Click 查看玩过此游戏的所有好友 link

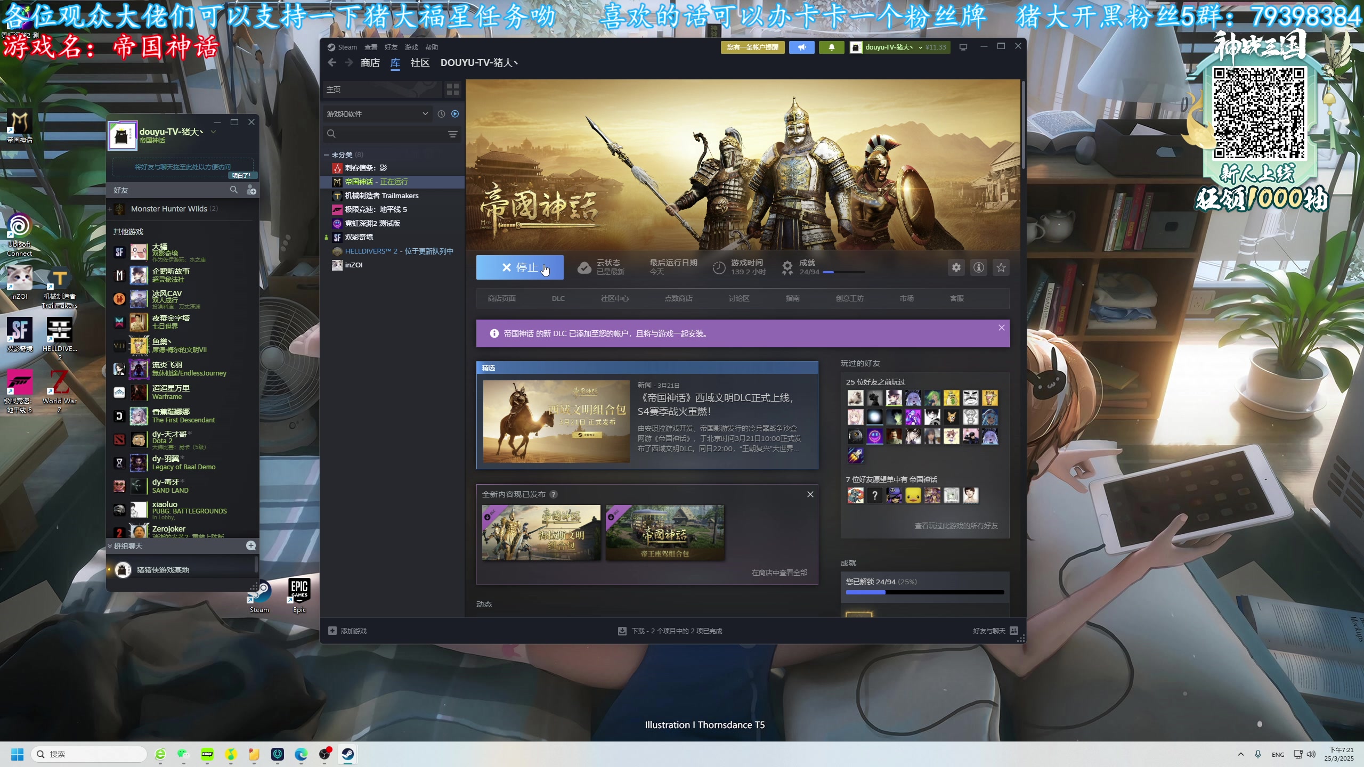[x=956, y=526]
